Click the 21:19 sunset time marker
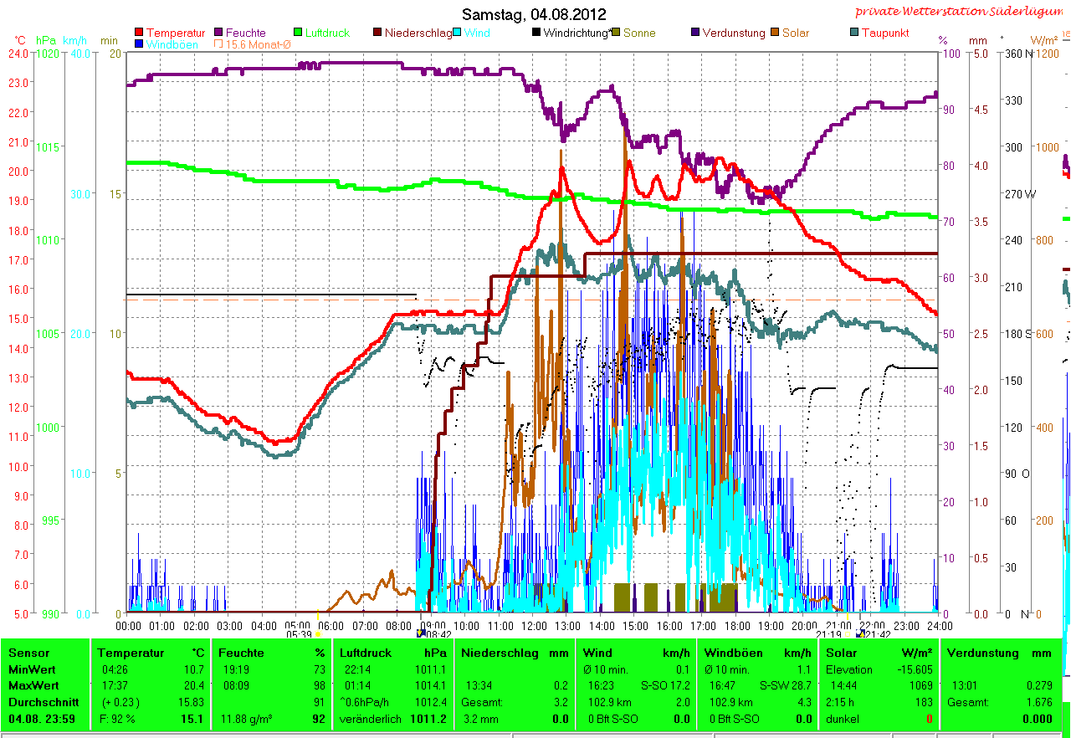Viewport: 1071px width, 738px height. [x=828, y=634]
